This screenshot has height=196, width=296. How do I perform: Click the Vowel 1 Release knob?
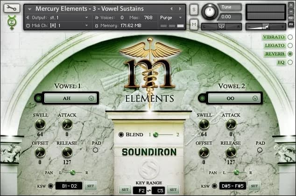click(67, 152)
